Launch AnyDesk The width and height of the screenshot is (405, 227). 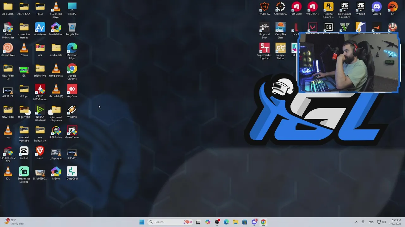pos(72,91)
